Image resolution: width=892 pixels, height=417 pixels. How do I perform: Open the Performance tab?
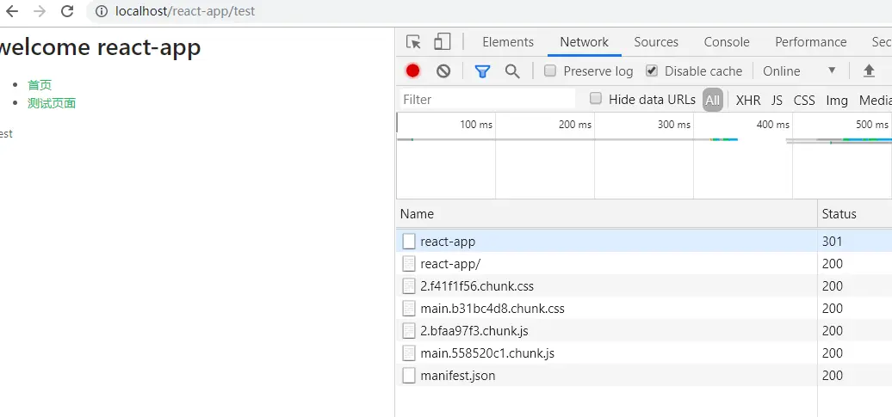click(x=811, y=42)
